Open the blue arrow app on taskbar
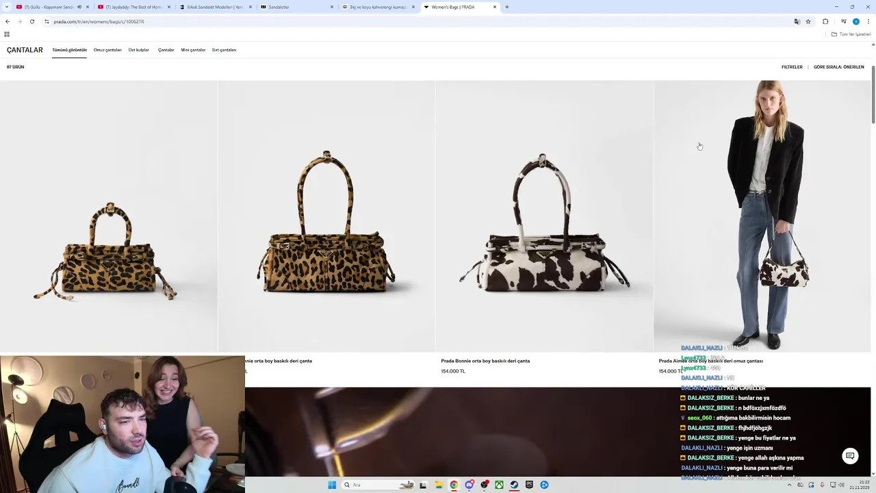This screenshot has width=876, height=493. pyautogui.click(x=544, y=485)
